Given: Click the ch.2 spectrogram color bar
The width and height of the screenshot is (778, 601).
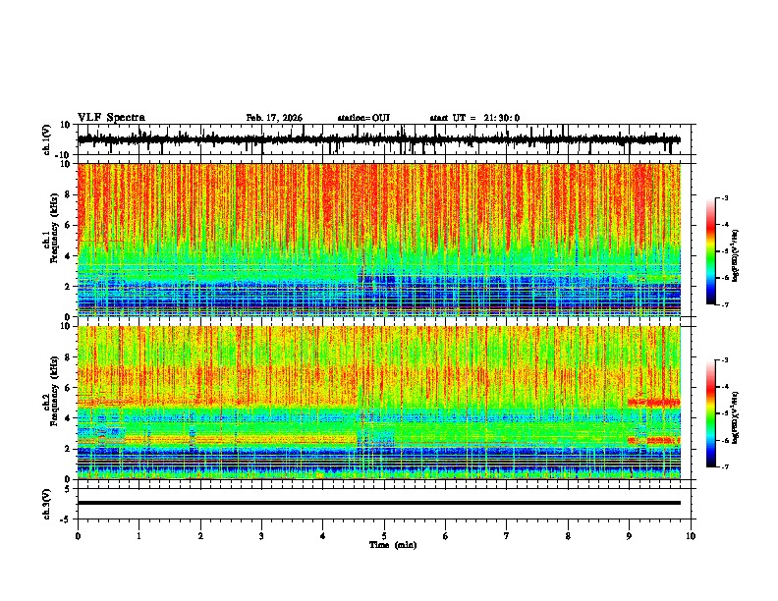Looking at the screenshot, I should point(710,413).
